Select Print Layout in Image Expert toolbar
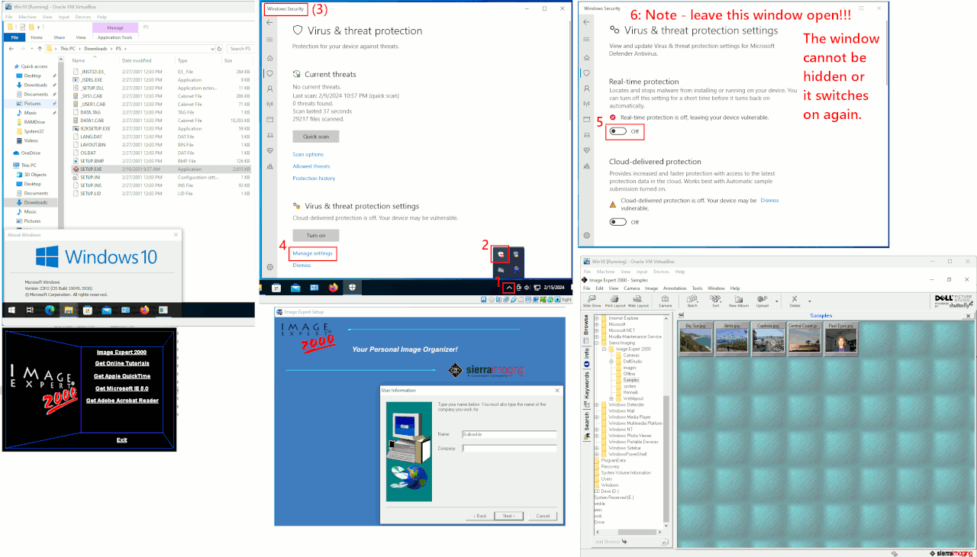The height and width of the screenshot is (557, 977). click(x=615, y=302)
